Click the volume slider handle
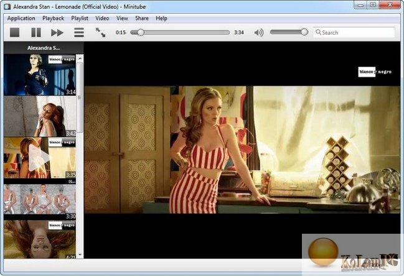This screenshot has height=276, width=404. [x=304, y=32]
